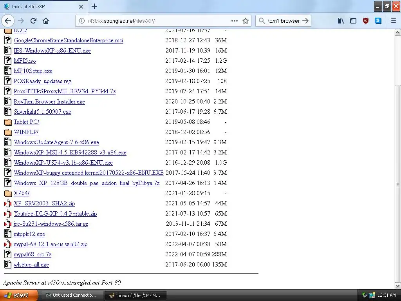Select the Index of /files/XP browser tab

point(43,6)
